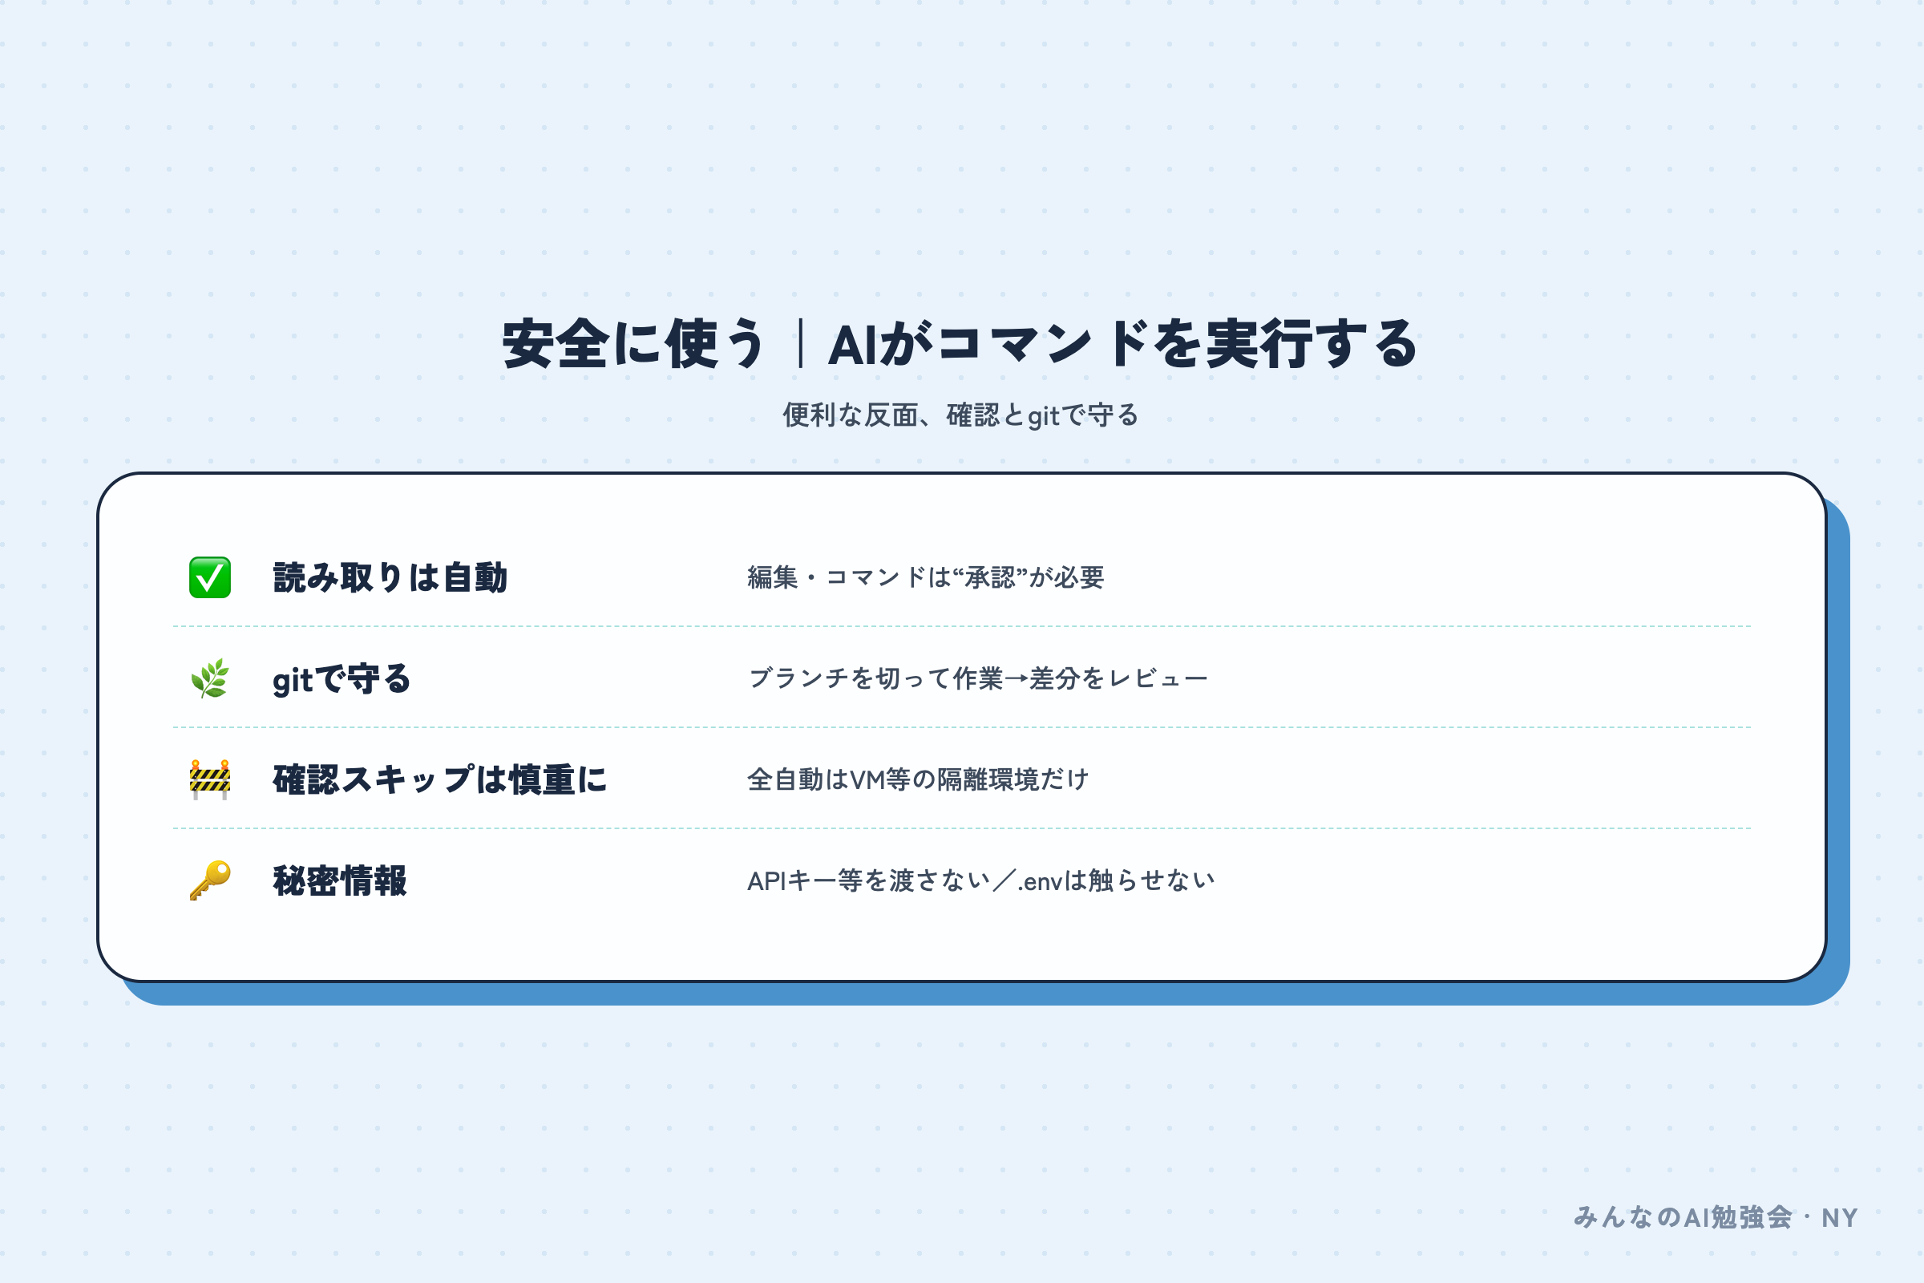The height and width of the screenshot is (1283, 1924).
Task: Click the subtitle 便利な反面、確認とgitで守る
Action: coord(961,415)
